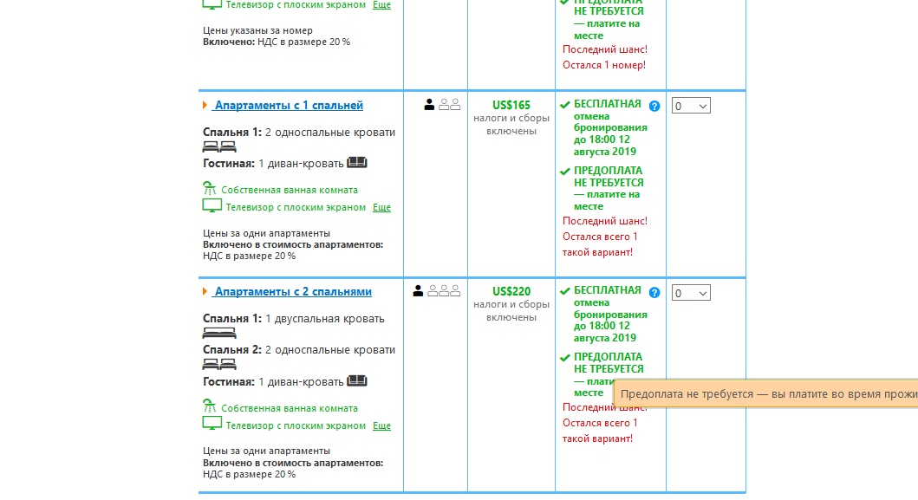Click the blue help icon in US$165 row
This screenshot has height=500, width=918.
coord(654,106)
